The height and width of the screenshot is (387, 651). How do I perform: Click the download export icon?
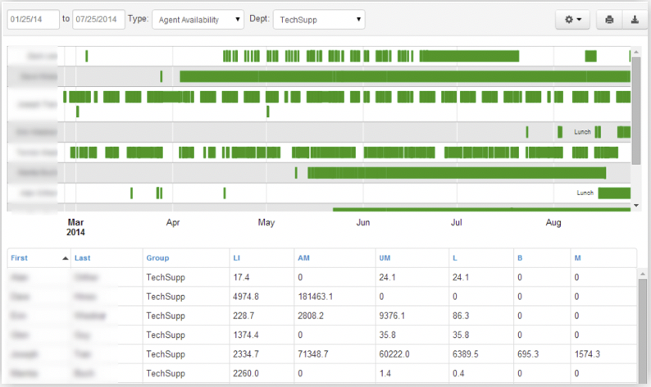(x=635, y=20)
